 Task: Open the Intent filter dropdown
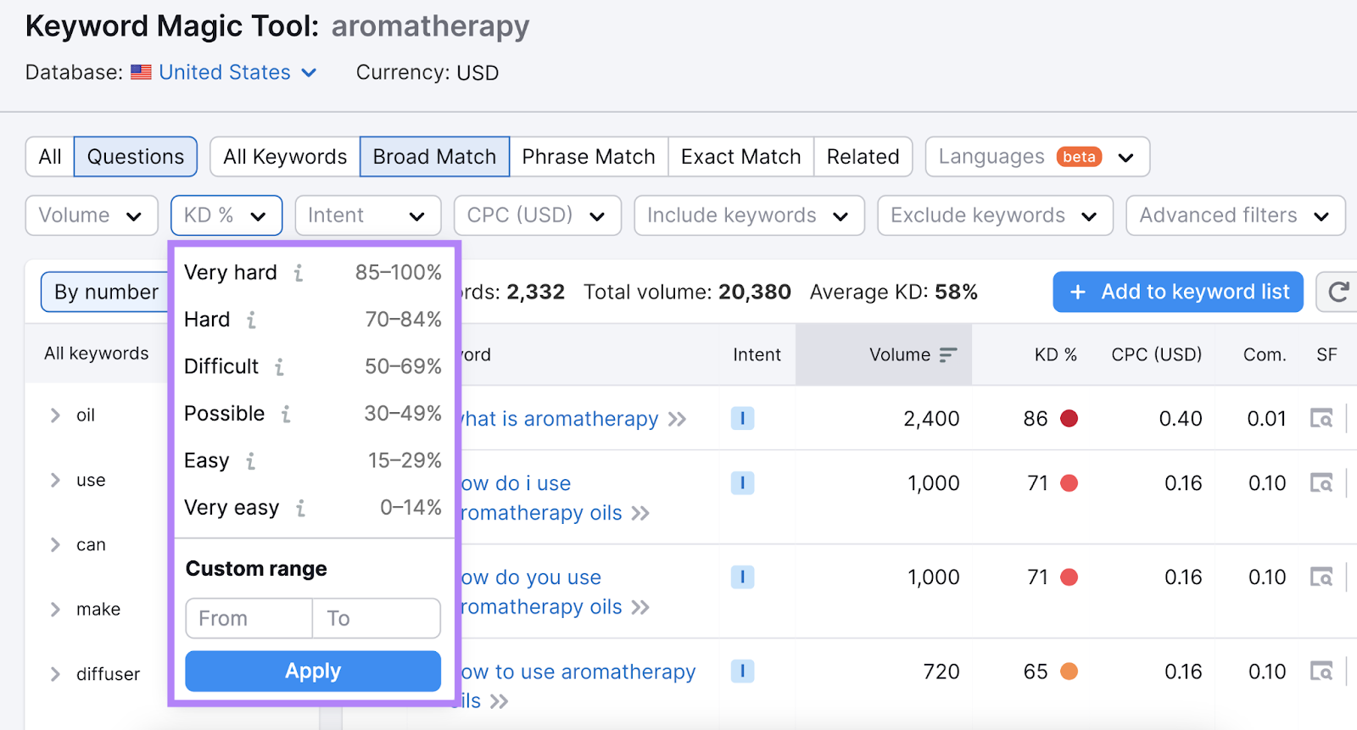(367, 215)
